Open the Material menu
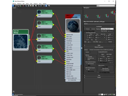Screen dimensions: 128x96 pyautogui.click(x=19, y=3)
